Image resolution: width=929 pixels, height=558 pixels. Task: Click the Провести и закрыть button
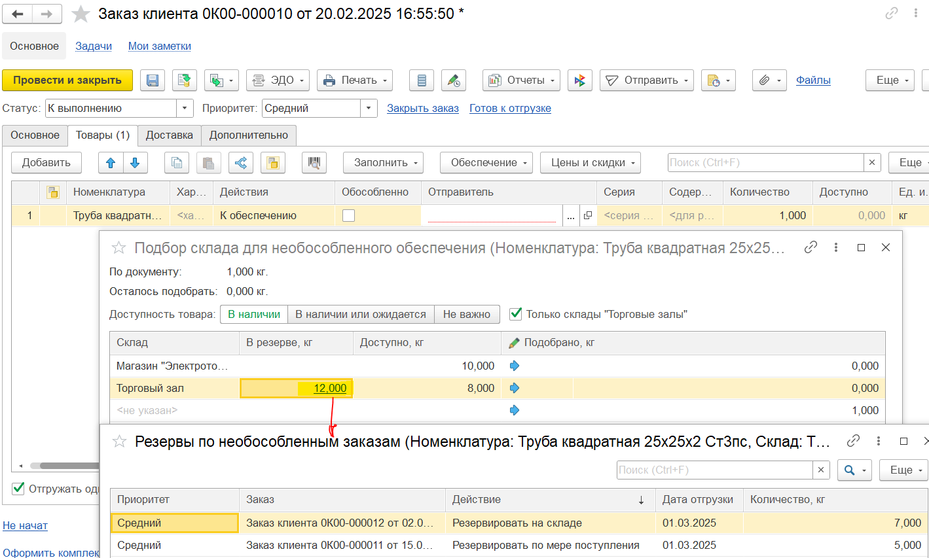pos(67,80)
